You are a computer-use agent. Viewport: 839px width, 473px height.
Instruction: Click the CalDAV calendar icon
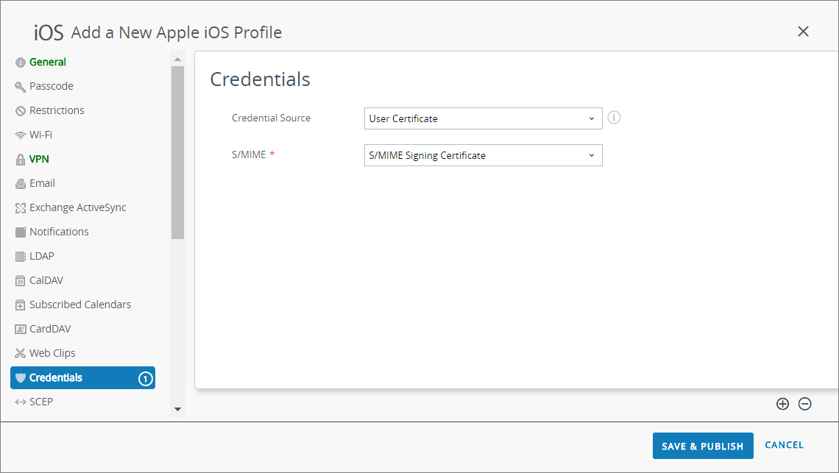pyautogui.click(x=20, y=280)
